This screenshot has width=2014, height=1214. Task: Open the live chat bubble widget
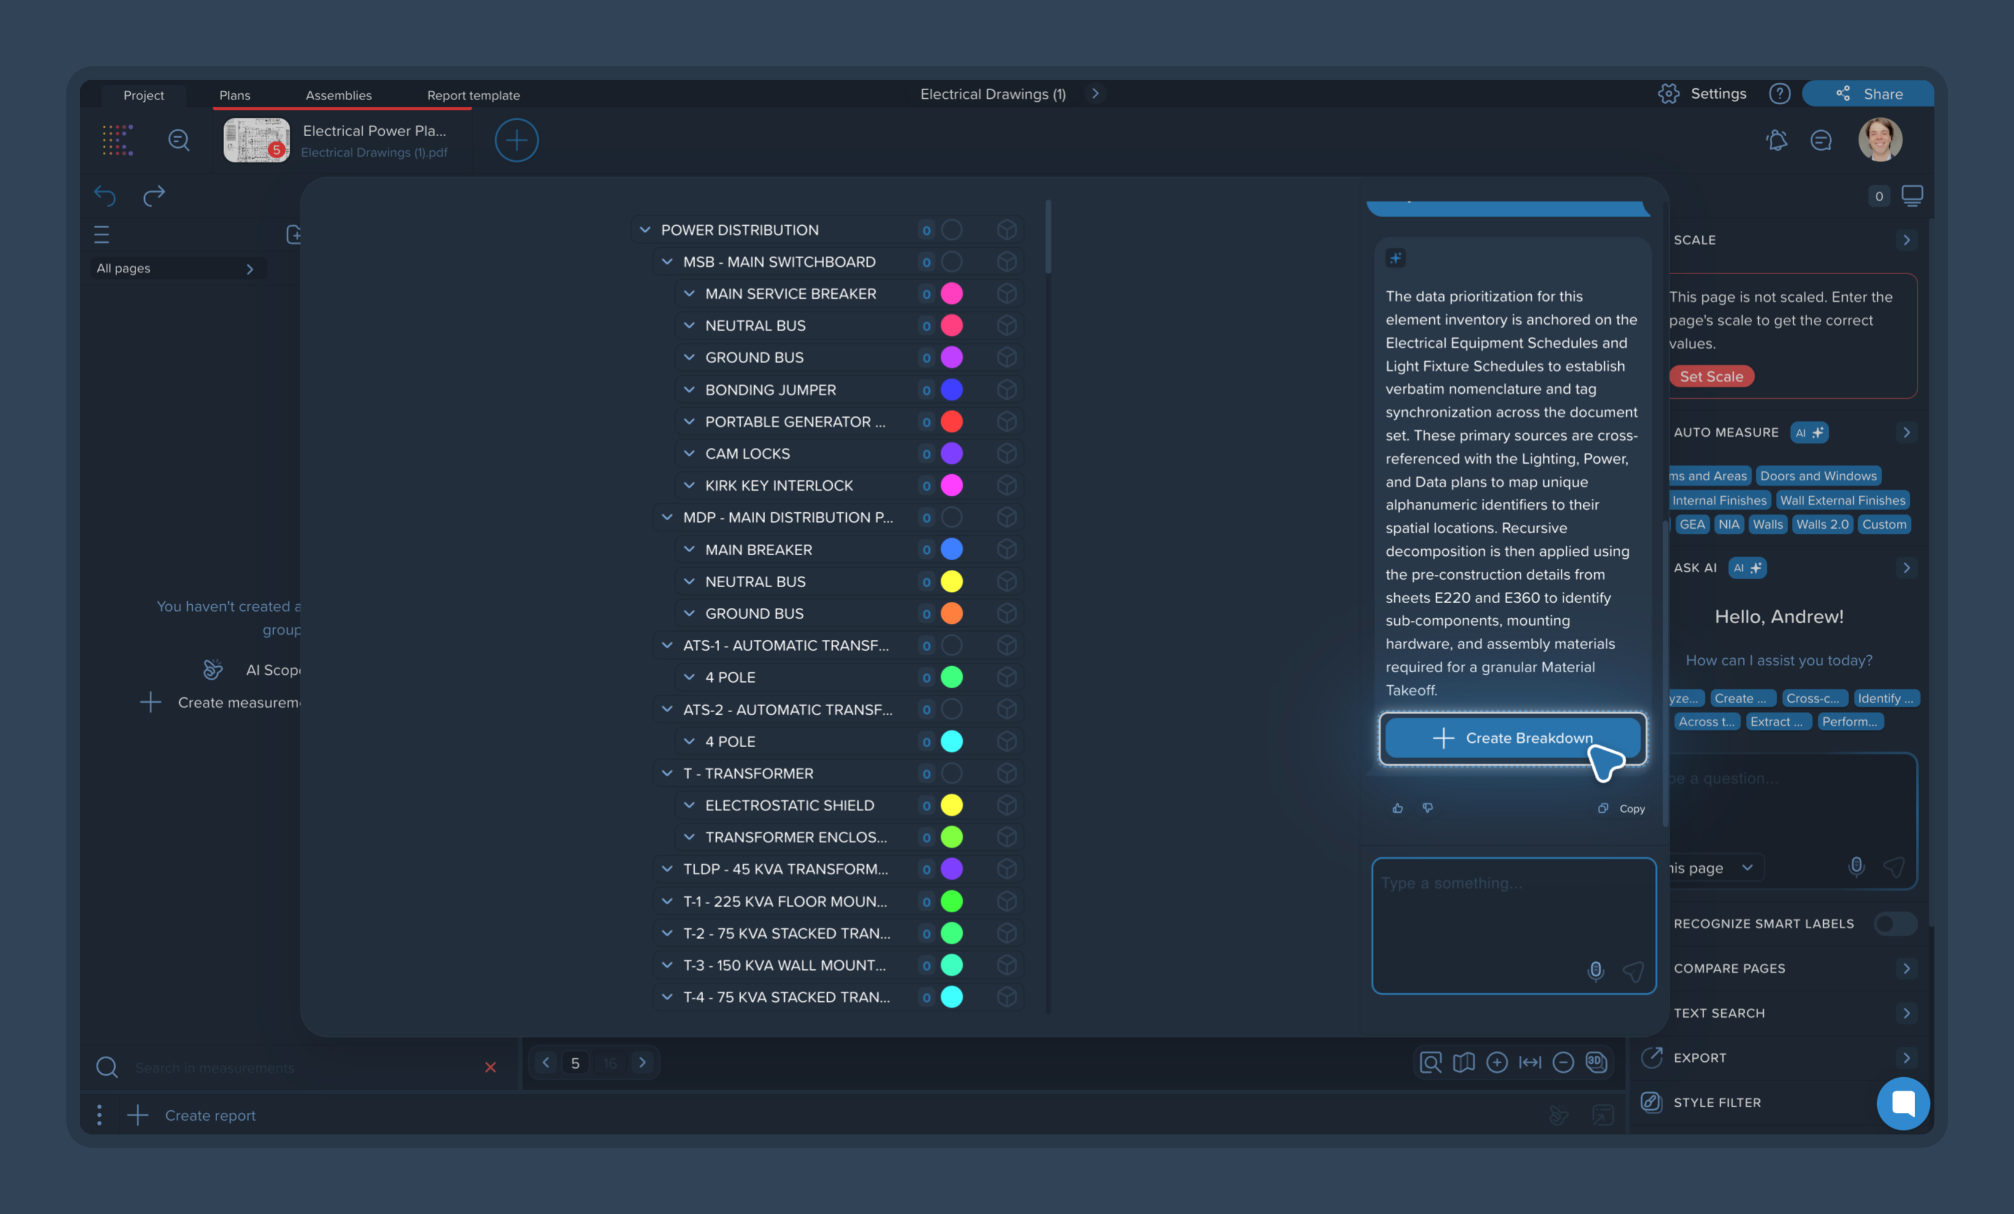(x=1903, y=1103)
